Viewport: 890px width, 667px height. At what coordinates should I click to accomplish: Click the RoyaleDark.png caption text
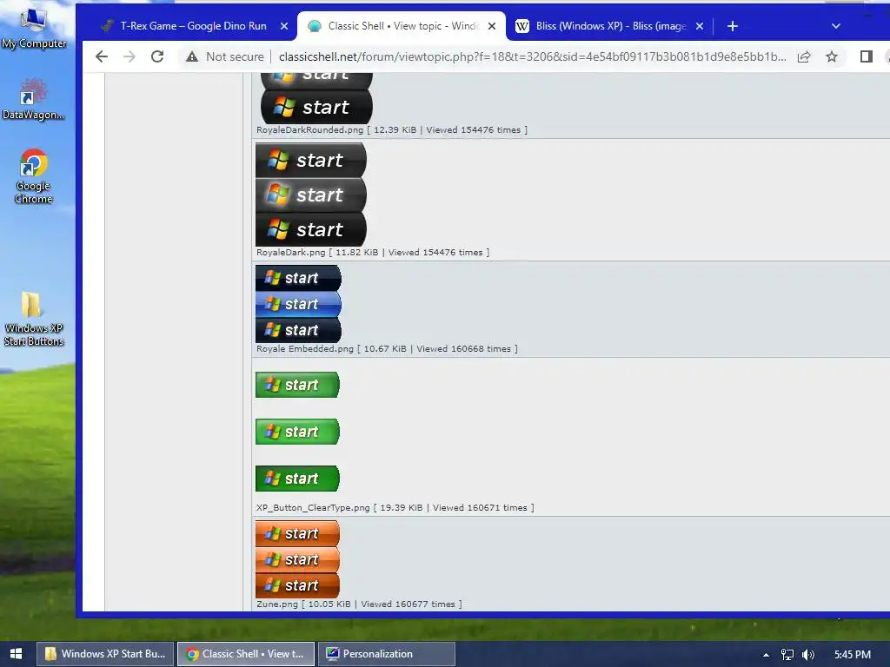[x=373, y=253]
